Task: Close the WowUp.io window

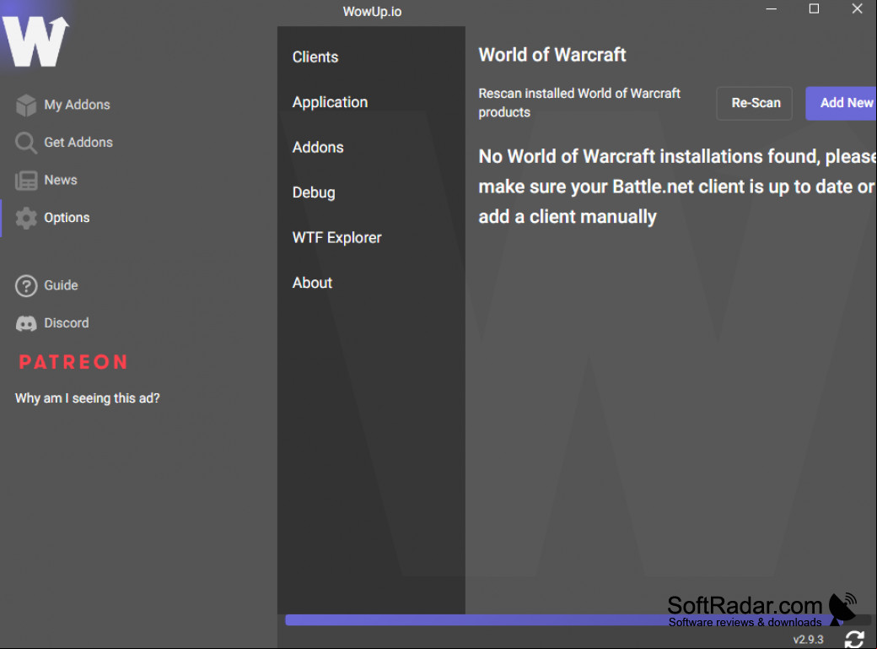Action: click(857, 9)
